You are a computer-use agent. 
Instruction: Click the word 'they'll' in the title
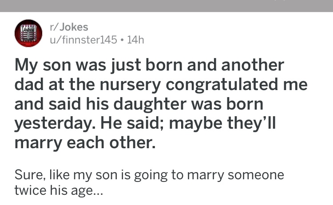pyautogui.click(x=251, y=123)
